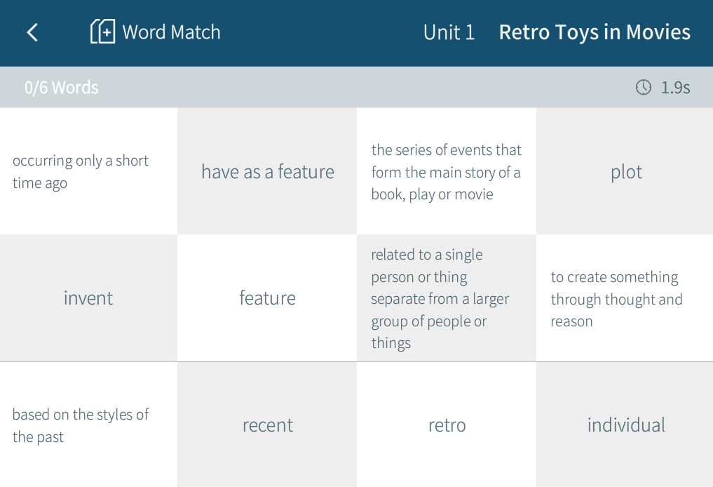This screenshot has height=487, width=713.
Task: Click the 1.9s elapsed time display
Action: click(675, 88)
